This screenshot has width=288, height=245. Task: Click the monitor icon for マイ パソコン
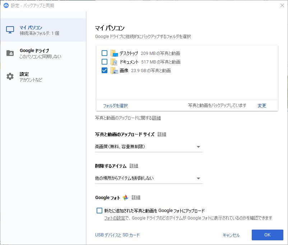[10, 30]
